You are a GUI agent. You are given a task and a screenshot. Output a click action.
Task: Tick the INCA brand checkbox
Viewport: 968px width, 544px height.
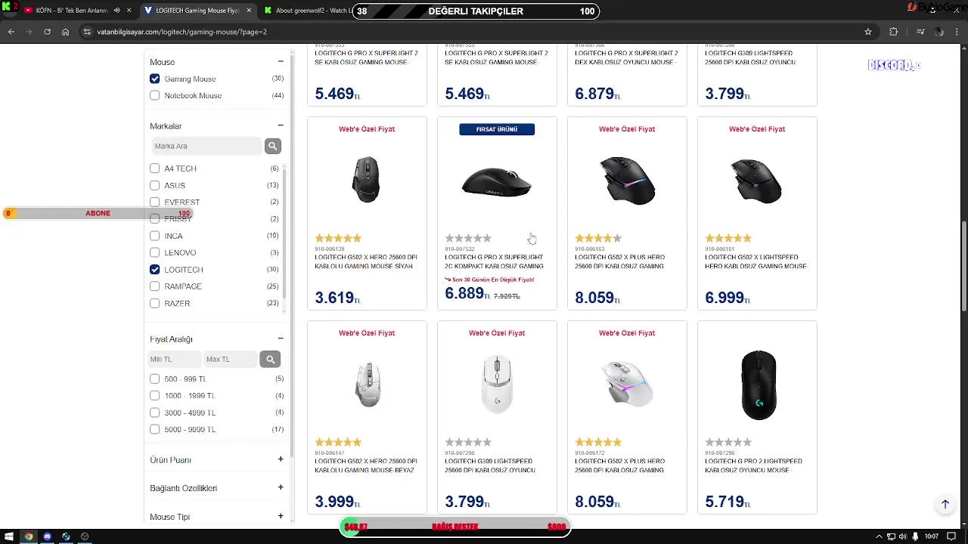pyautogui.click(x=155, y=236)
